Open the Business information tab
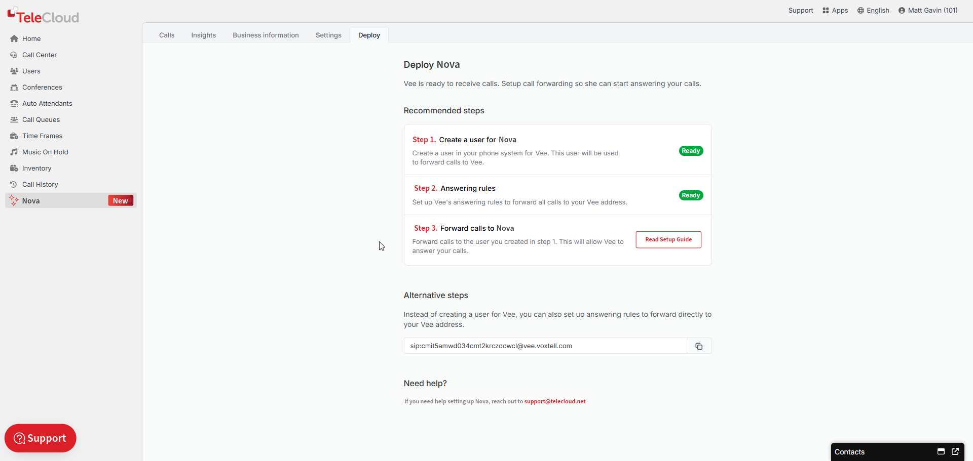The height and width of the screenshot is (461, 973). [x=266, y=35]
